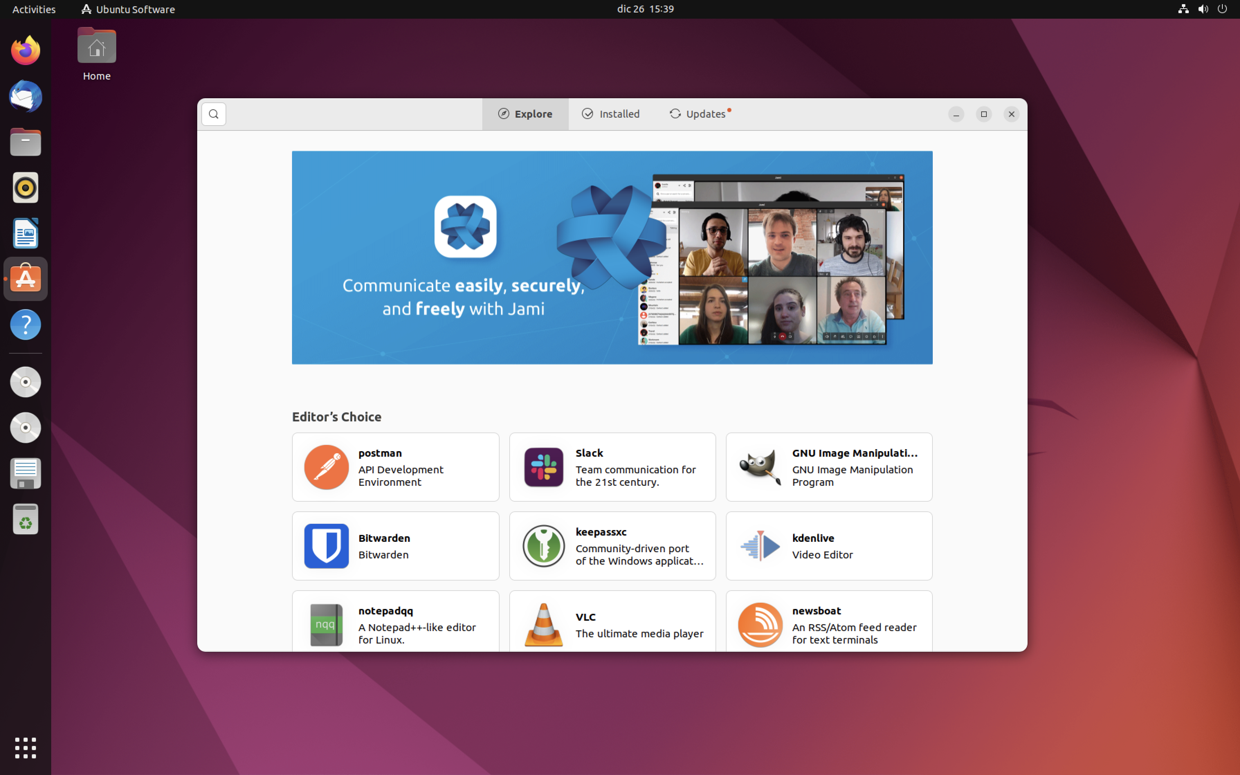Screen dimensions: 1240x775
Task: Click the search magnifier button
Action: pyautogui.click(x=214, y=114)
